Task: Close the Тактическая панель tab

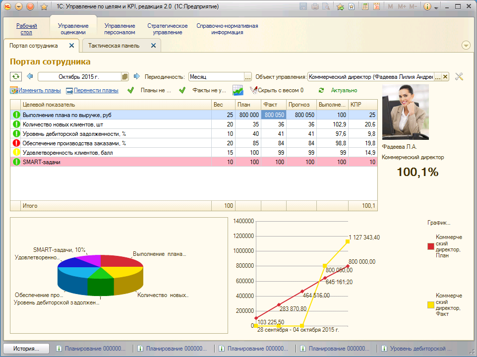Action: (153, 46)
